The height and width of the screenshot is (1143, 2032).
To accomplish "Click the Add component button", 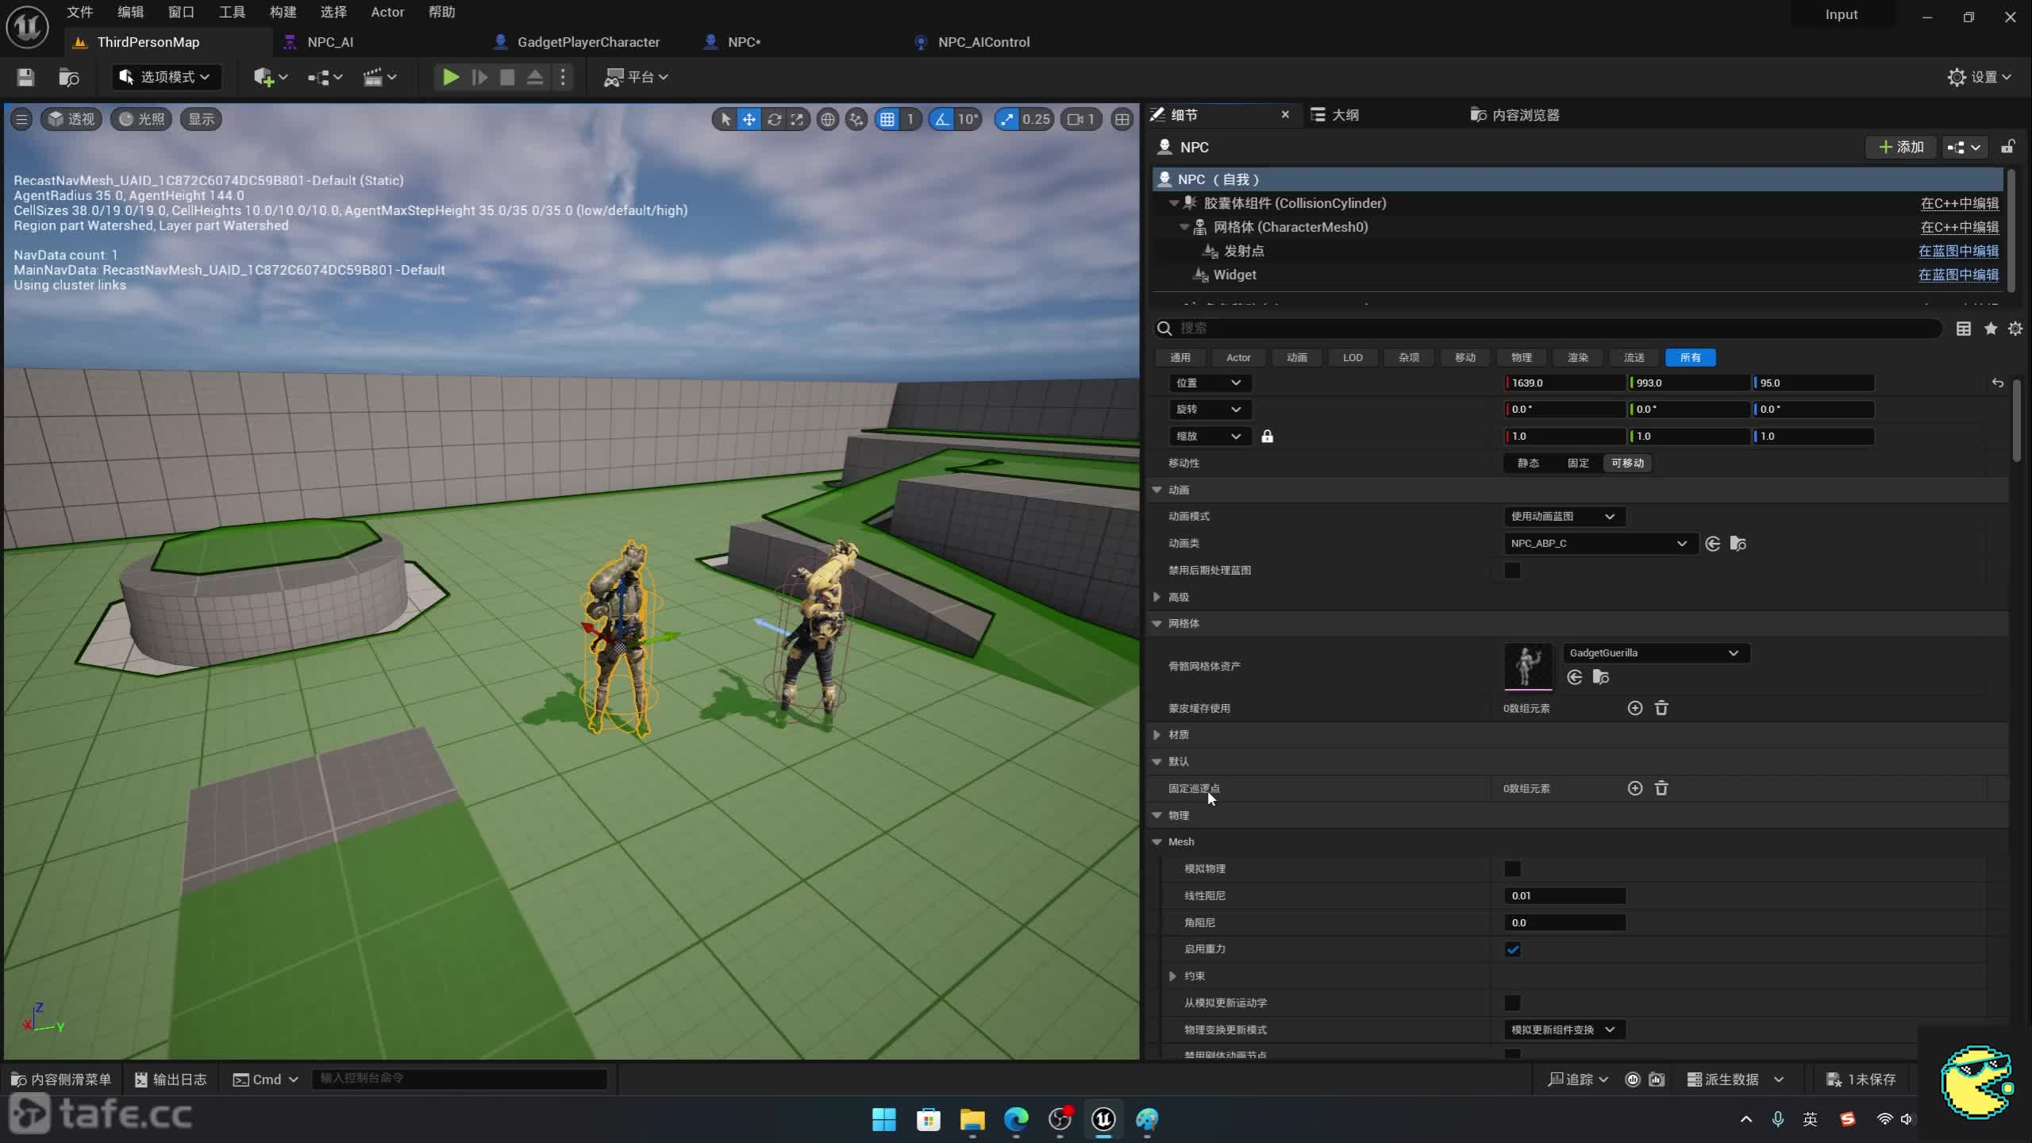I will 1901,147.
